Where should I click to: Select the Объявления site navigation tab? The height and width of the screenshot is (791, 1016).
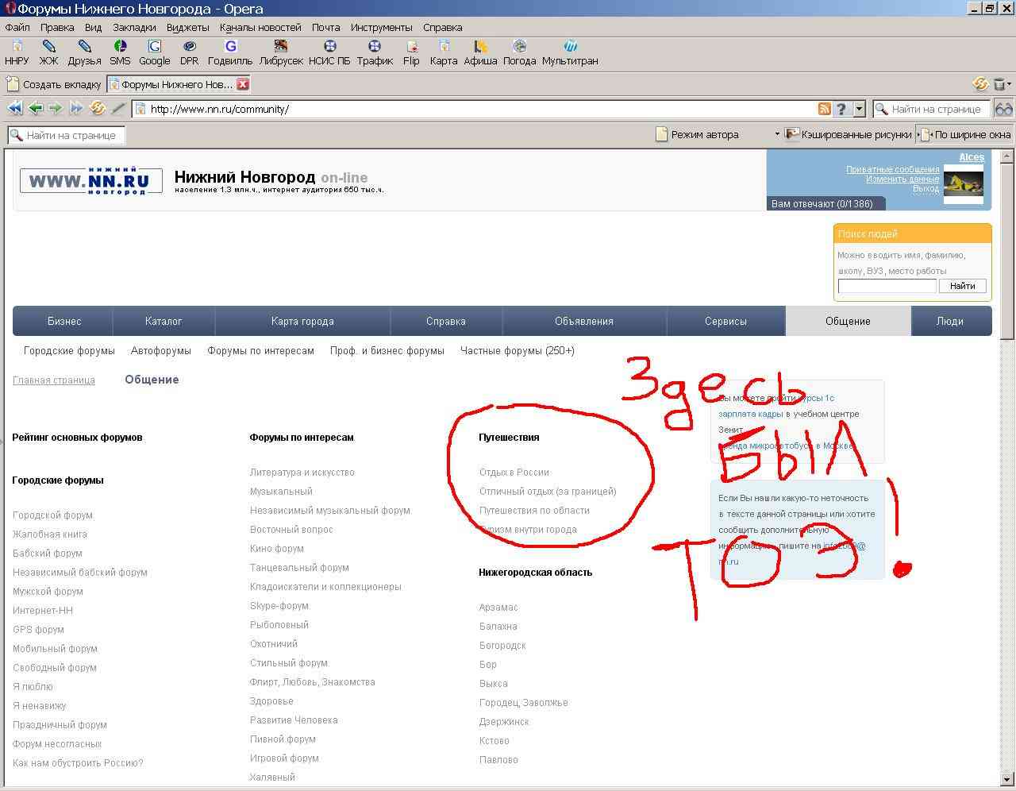[x=583, y=322]
